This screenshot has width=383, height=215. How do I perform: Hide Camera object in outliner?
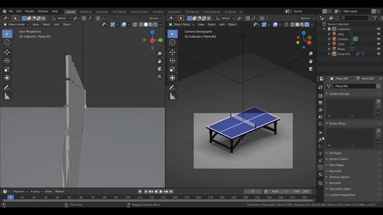(x=378, y=39)
